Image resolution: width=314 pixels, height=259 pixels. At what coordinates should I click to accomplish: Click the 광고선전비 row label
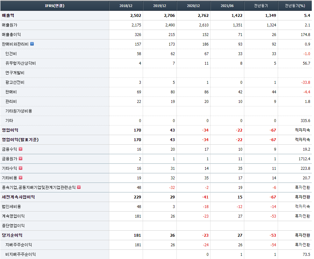click(15, 82)
